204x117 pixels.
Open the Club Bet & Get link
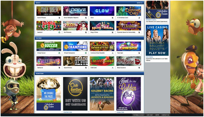click(x=68, y=112)
